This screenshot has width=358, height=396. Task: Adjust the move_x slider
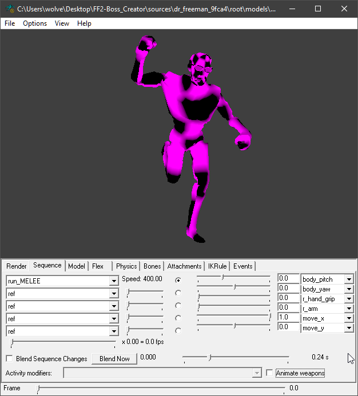point(233,316)
